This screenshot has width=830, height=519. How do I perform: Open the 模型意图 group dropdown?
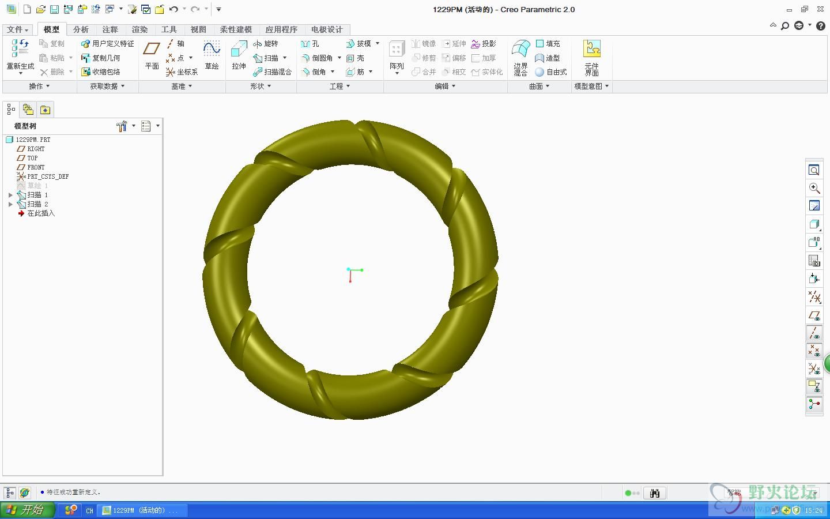click(592, 86)
